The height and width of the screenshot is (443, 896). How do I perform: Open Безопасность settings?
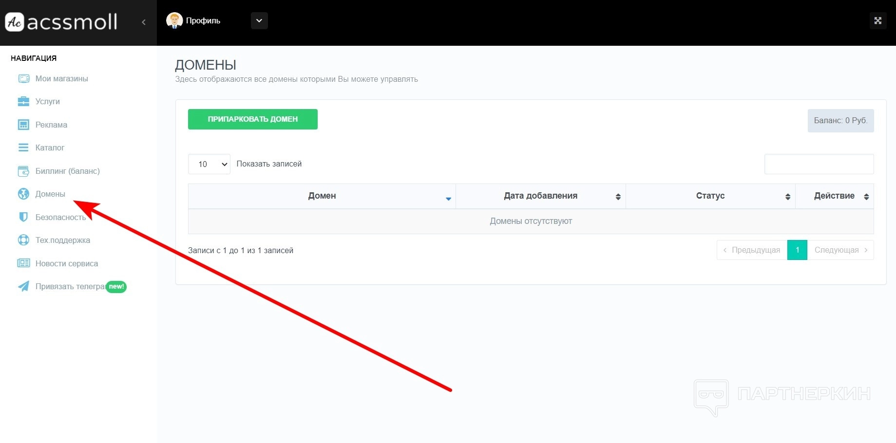61,217
